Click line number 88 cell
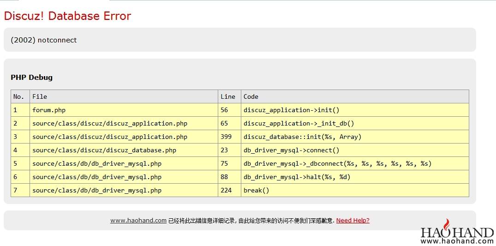 coord(229,177)
